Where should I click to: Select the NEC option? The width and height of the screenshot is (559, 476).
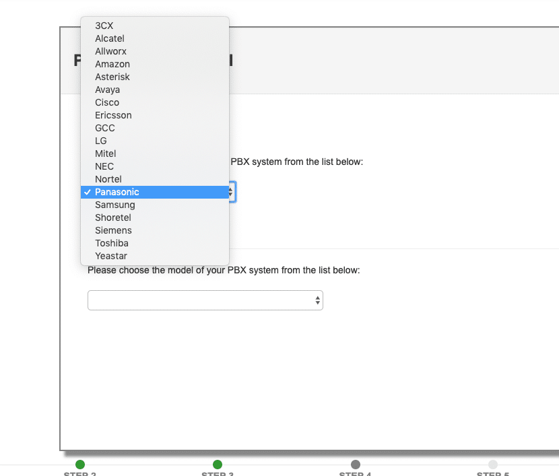[155, 167]
